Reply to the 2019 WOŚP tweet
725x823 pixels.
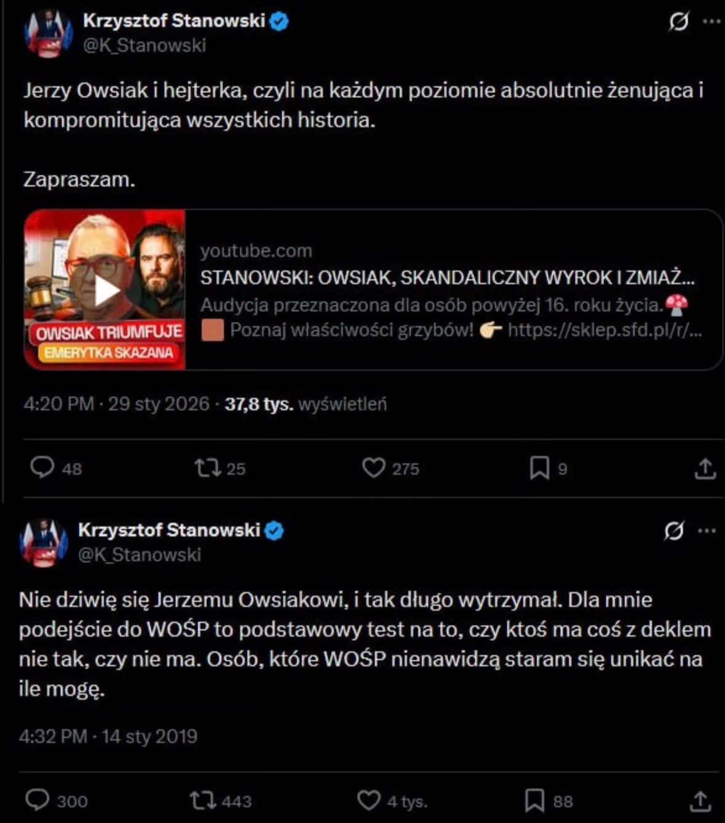pyautogui.click(x=38, y=800)
